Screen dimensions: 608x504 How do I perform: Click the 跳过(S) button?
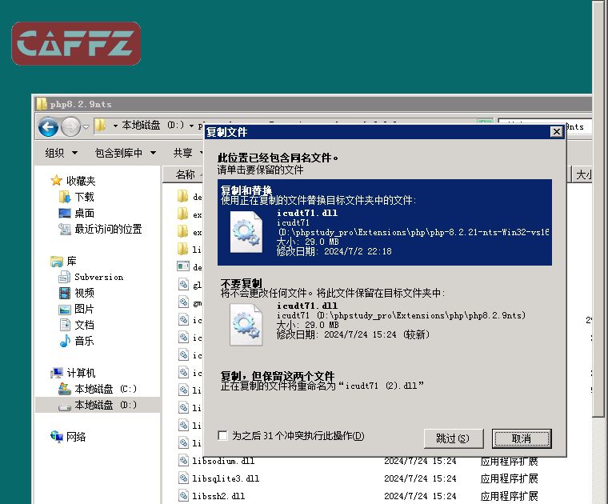tap(453, 438)
